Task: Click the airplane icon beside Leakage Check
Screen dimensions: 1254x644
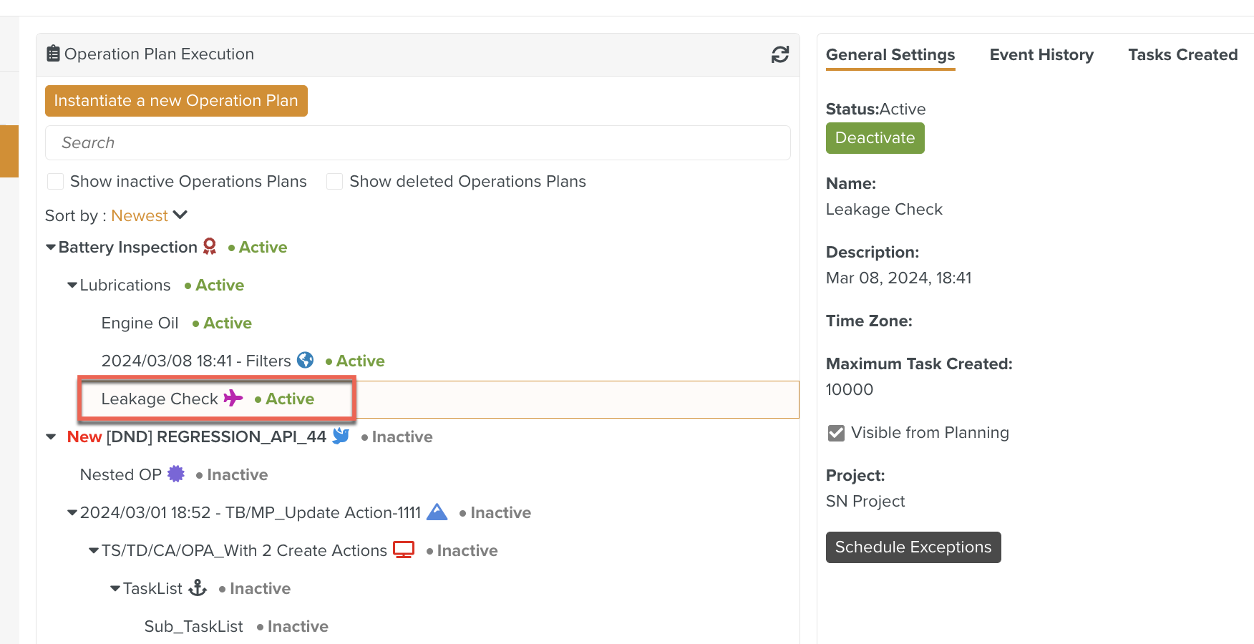Action: 233,398
